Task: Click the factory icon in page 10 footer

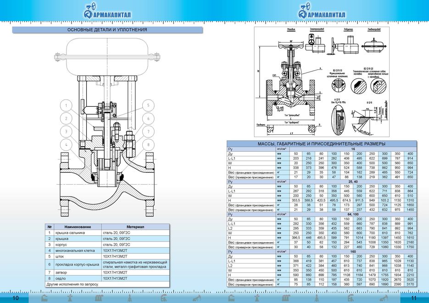Action: [x=44, y=298]
